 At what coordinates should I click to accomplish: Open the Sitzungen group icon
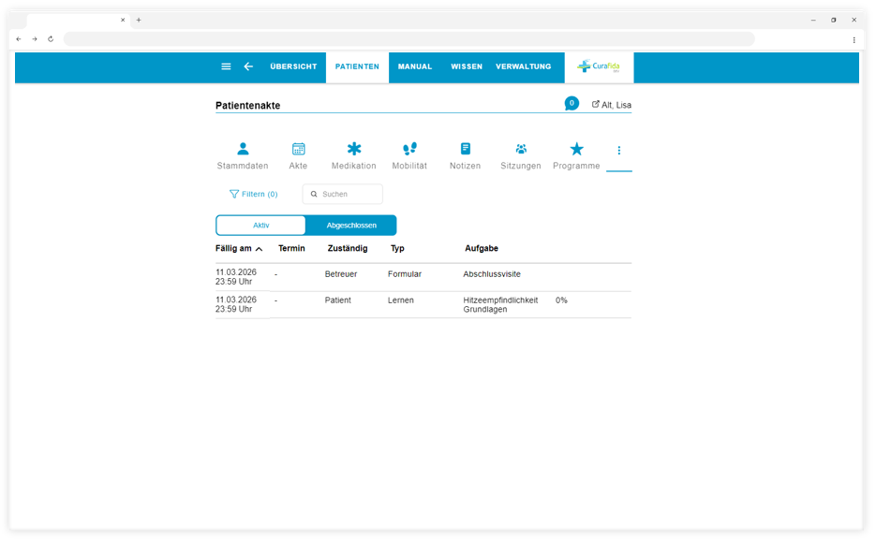(521, 149)
